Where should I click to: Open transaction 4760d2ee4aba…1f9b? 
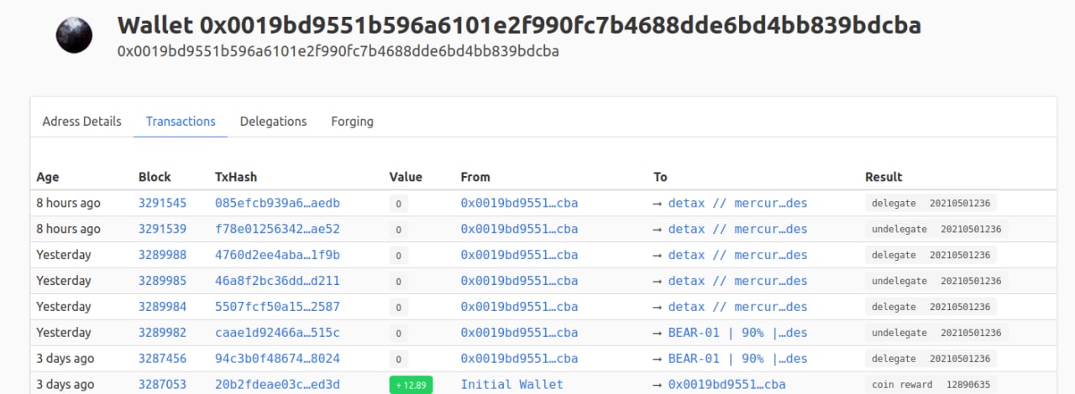[x=277, y=255]
